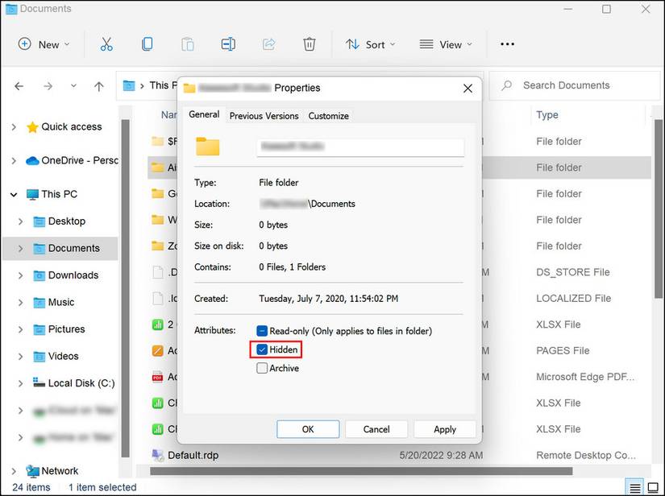Select Pictures in the navigation pane

click(66, 329)
